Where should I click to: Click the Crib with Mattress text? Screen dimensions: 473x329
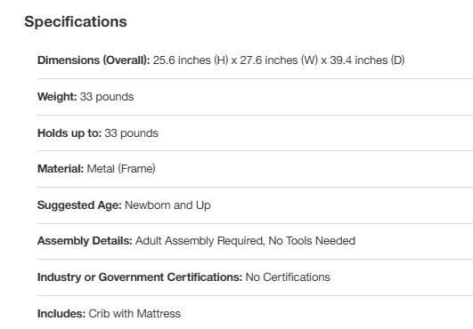(135, 314)
